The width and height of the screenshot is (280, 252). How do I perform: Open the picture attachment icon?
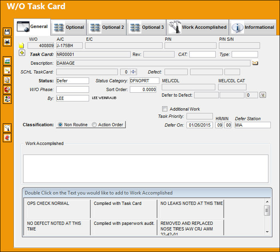[x=7, y=61]
